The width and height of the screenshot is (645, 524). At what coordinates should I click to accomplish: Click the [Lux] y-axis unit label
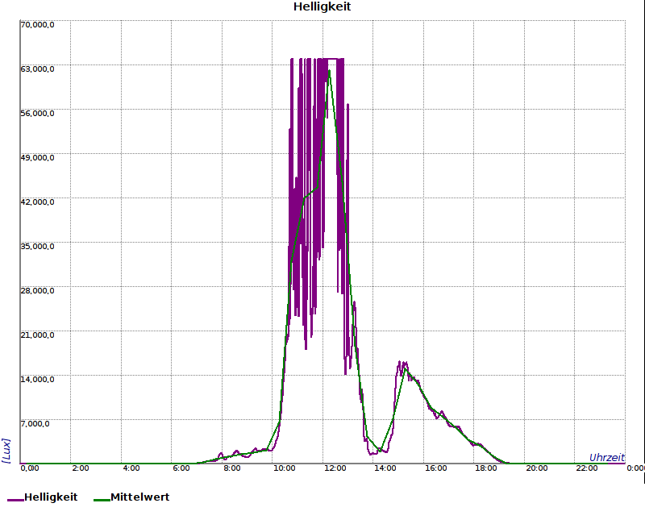pos(6,451)
